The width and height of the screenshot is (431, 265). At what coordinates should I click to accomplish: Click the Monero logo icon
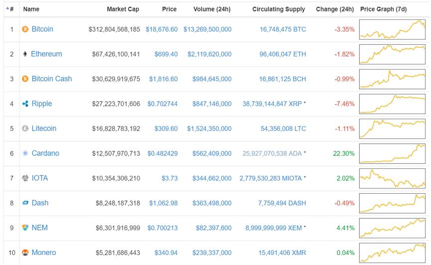25,253
